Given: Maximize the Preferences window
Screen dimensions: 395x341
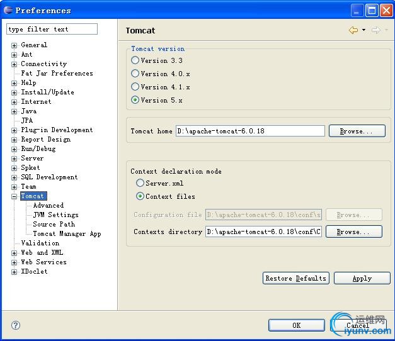Looking at the screenshot, I should tap(372, 10).
